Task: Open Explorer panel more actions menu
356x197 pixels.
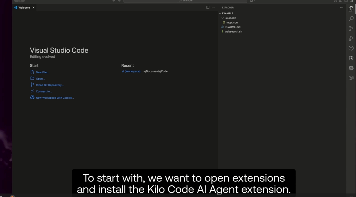Action: (342, 8)
